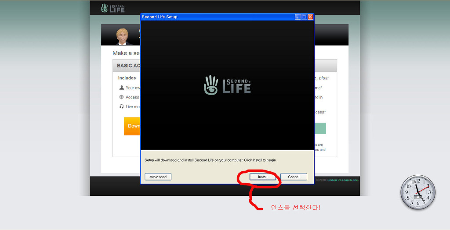Click the 'Includes' text in basic account
The width and height of the screenshot is (450, 230).
[127, 78]
